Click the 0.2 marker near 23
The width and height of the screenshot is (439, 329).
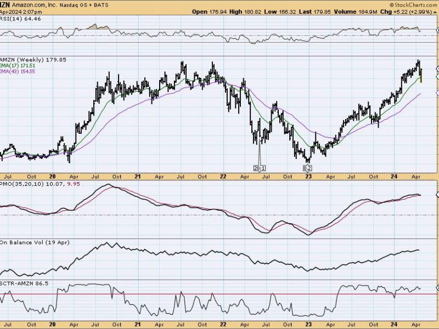pyautogui.click(x=307, y=168)
